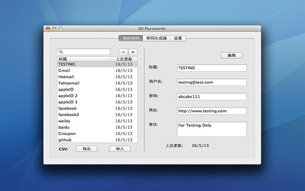Select the github entry

[97, 140]
